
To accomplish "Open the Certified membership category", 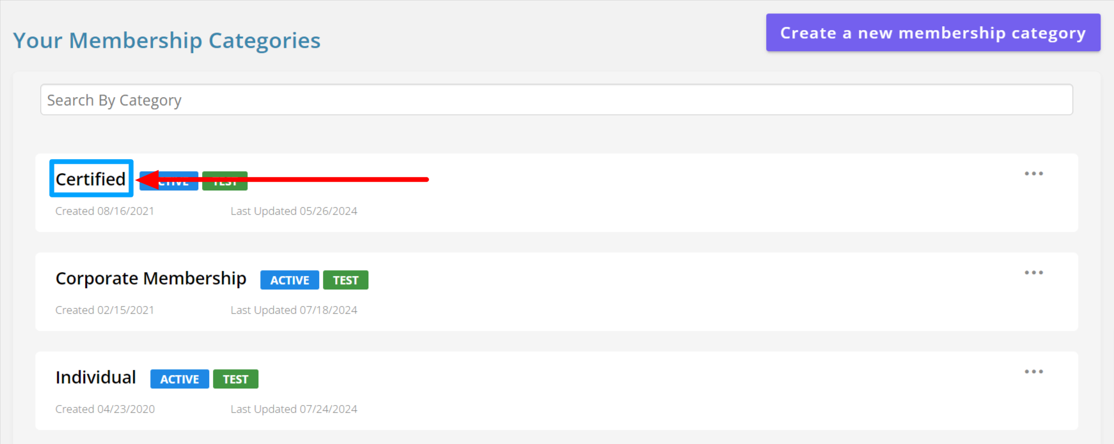I will tap(91, 179).
